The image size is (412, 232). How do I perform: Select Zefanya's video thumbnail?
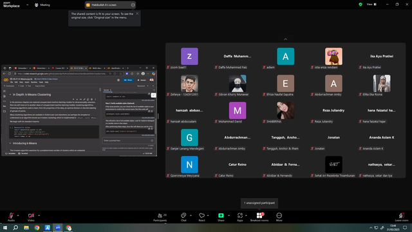[189, 83]
